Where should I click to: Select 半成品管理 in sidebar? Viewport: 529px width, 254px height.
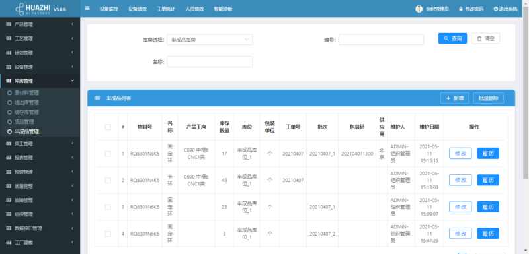pos(26,131)
